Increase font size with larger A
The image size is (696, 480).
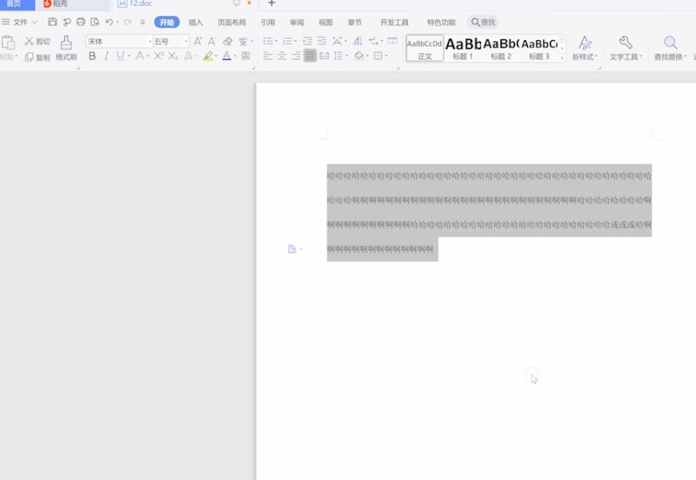[x=198, y=42]
